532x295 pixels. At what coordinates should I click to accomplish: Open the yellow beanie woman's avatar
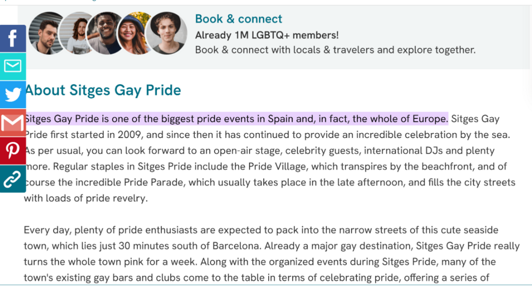[135, 33]
